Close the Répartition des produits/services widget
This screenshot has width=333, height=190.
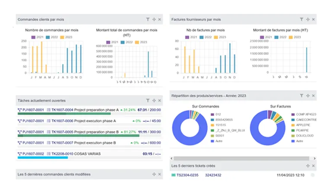tap(314, 95)
